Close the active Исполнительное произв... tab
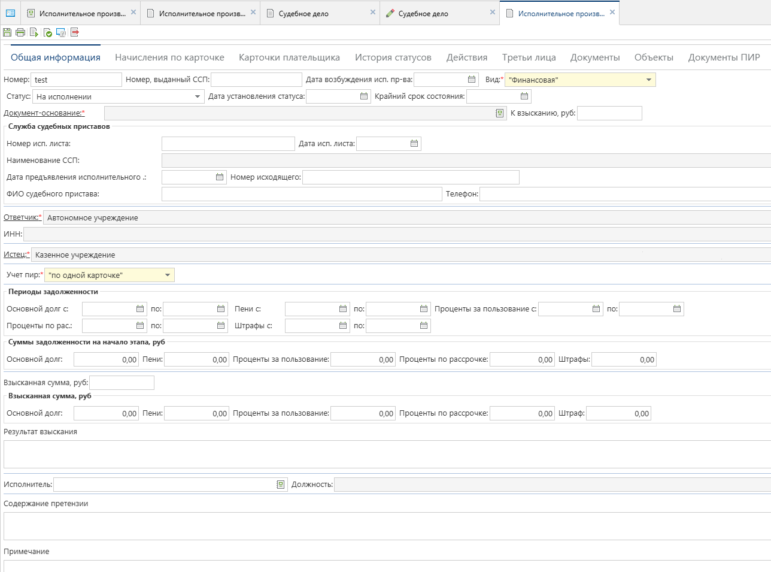This screenshot has height=572, width=771. tap(612, 12)
